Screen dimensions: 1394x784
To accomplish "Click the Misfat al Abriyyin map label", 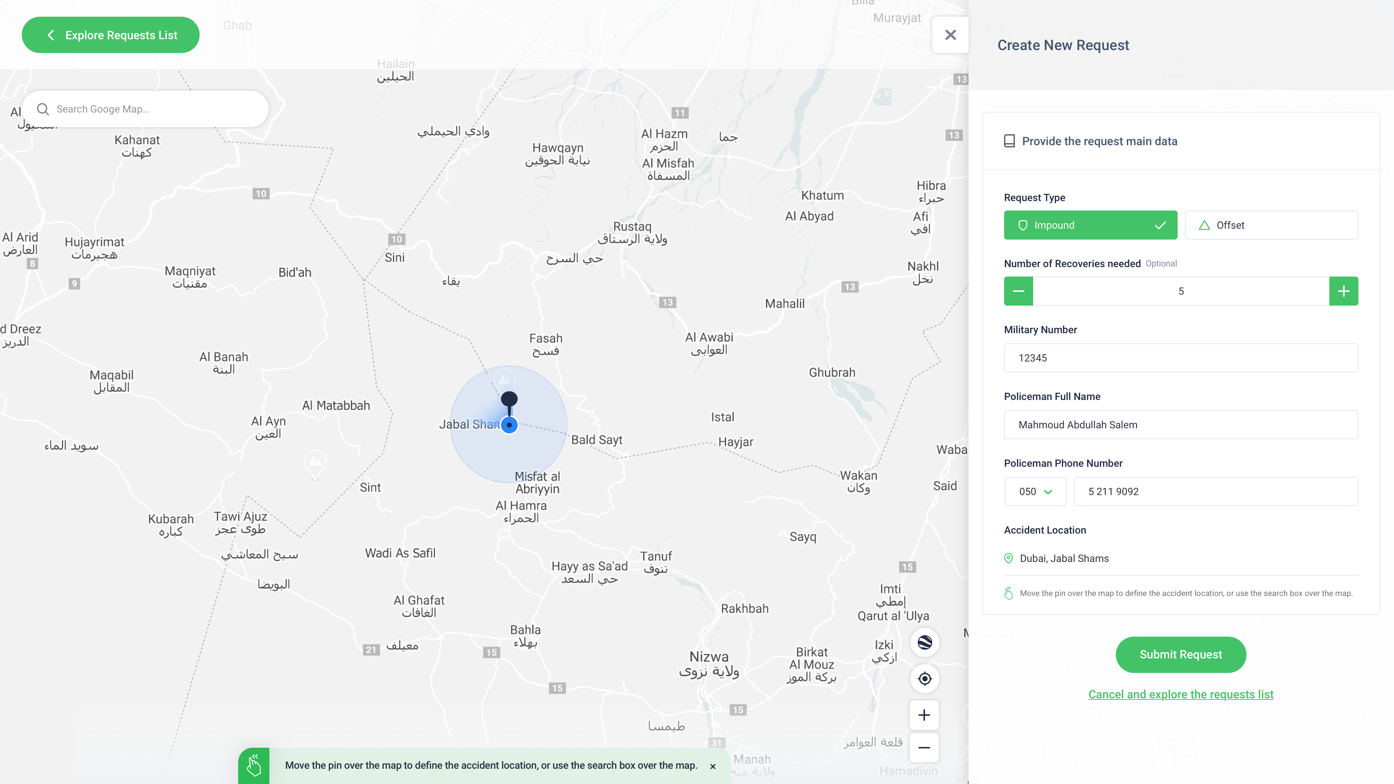I will (537, 483).
